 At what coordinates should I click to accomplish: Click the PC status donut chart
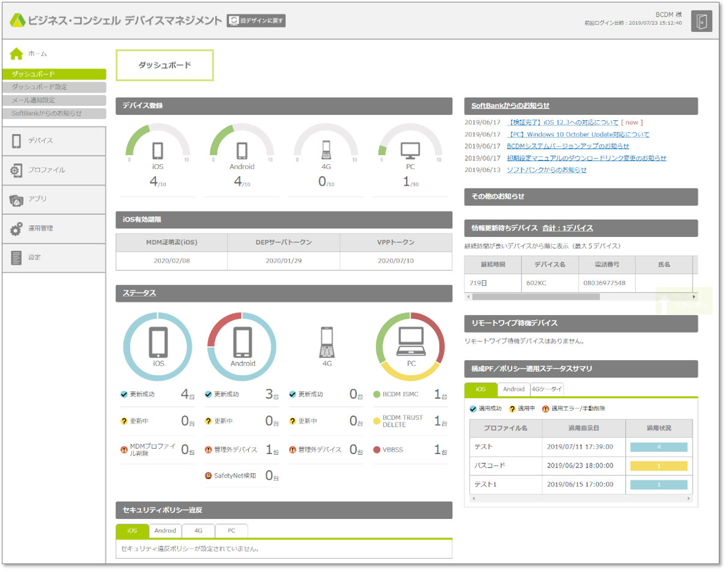(411, 346)
